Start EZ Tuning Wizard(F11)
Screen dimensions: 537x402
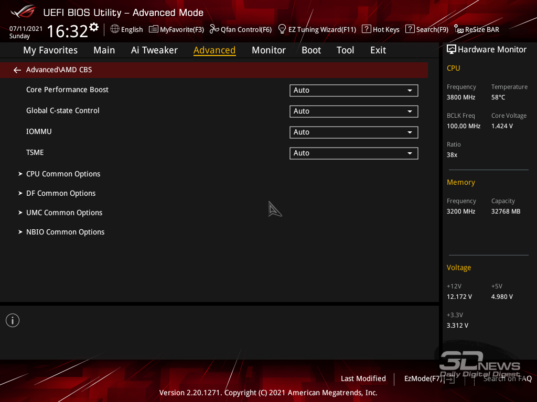coord(323,30)
